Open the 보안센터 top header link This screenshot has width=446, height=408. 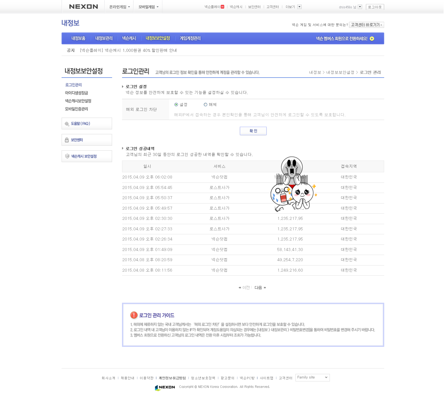point(254,7)
